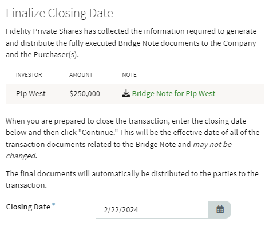Click the italic 'may not be changed' text
This screenshot has width=269, height=230.
[212, 144]
